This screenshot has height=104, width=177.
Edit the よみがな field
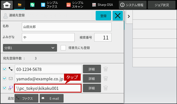pyautogui.click(x=48, y=38)
